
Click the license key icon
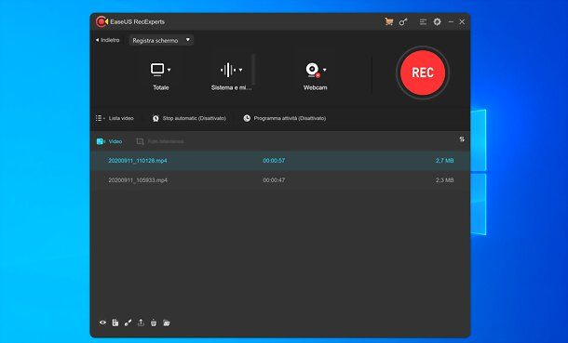point(403,22)
